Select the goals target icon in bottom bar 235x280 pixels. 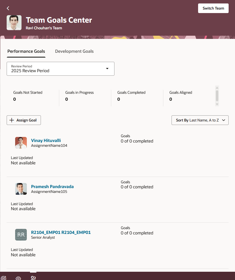click(4, 278)
